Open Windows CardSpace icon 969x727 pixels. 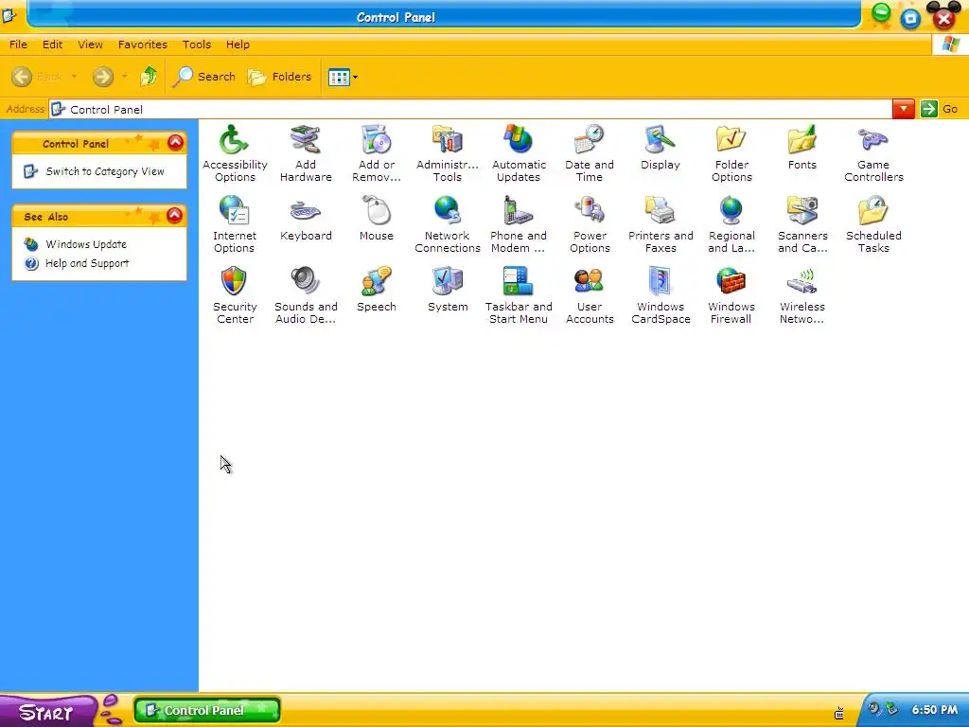coord(661,295)
